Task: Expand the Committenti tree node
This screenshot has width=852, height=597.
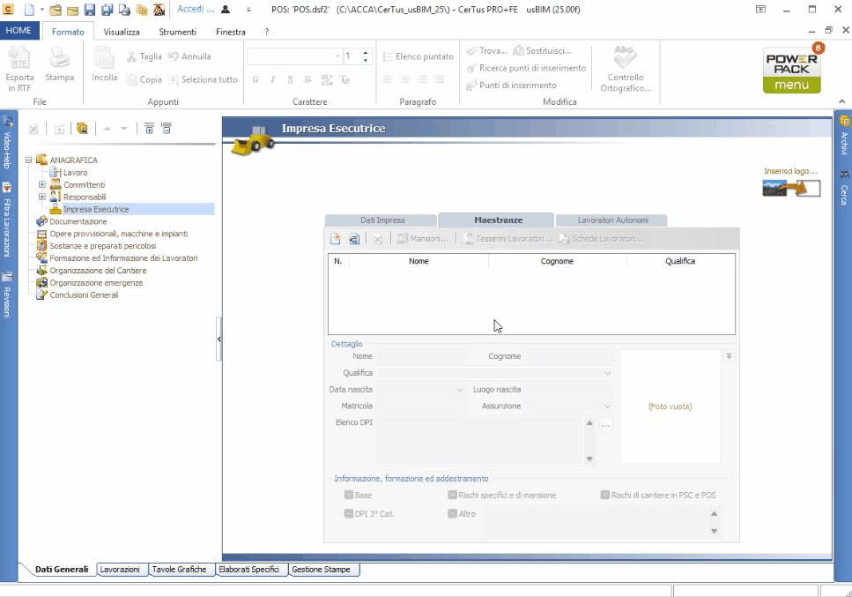Action: click(41, 185)
